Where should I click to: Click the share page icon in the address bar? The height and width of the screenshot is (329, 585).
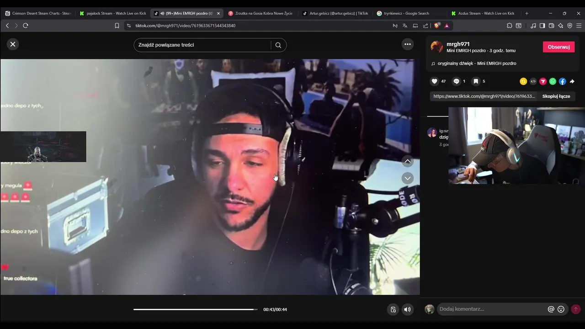coord(426,26)
